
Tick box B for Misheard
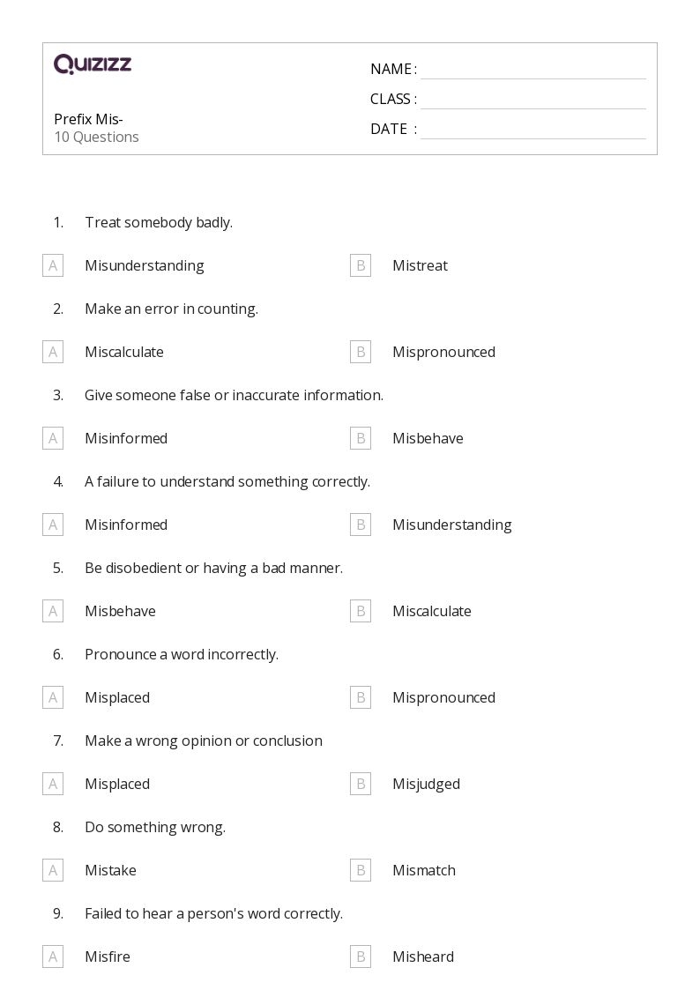(x=361, y=957)
